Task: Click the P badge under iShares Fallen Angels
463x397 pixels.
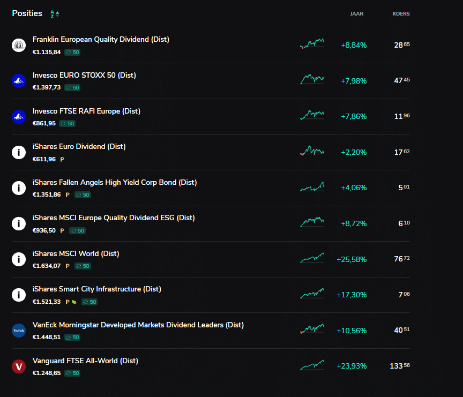Action: coord(68,195)
